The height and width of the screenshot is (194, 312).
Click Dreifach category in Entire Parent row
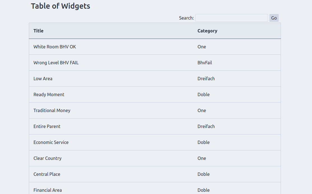(206, 126)
